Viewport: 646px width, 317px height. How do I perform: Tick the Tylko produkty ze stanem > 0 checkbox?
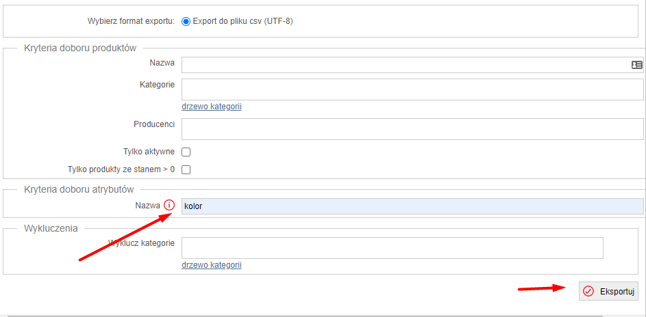coord(186,169)
